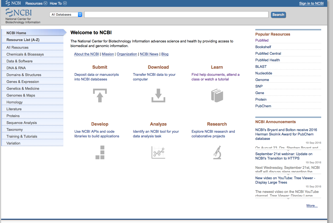Screen dimensions: 333x223
Task: Click into the search text field
Action: pos(176,15)
